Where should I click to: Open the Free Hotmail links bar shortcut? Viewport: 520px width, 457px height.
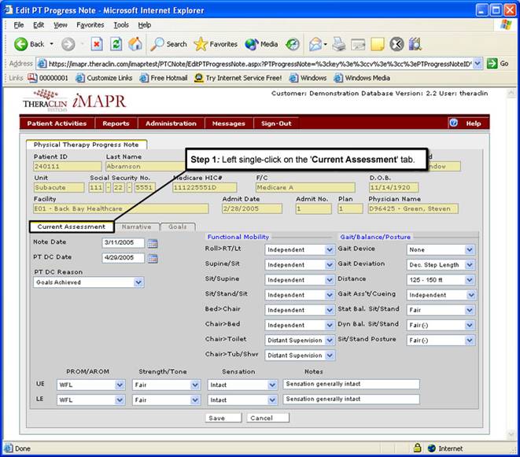tap(164, 78)
